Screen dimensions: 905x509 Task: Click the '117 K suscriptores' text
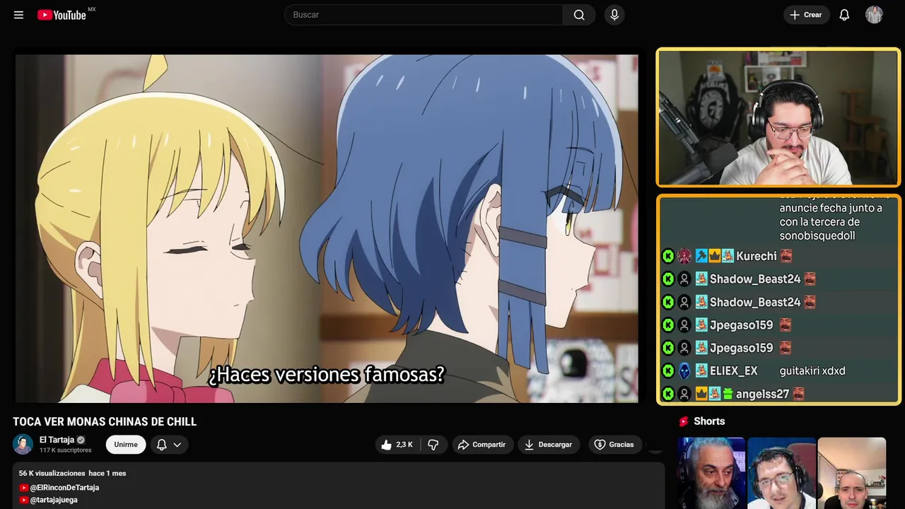pyautogui.click(x=66, y=450)
